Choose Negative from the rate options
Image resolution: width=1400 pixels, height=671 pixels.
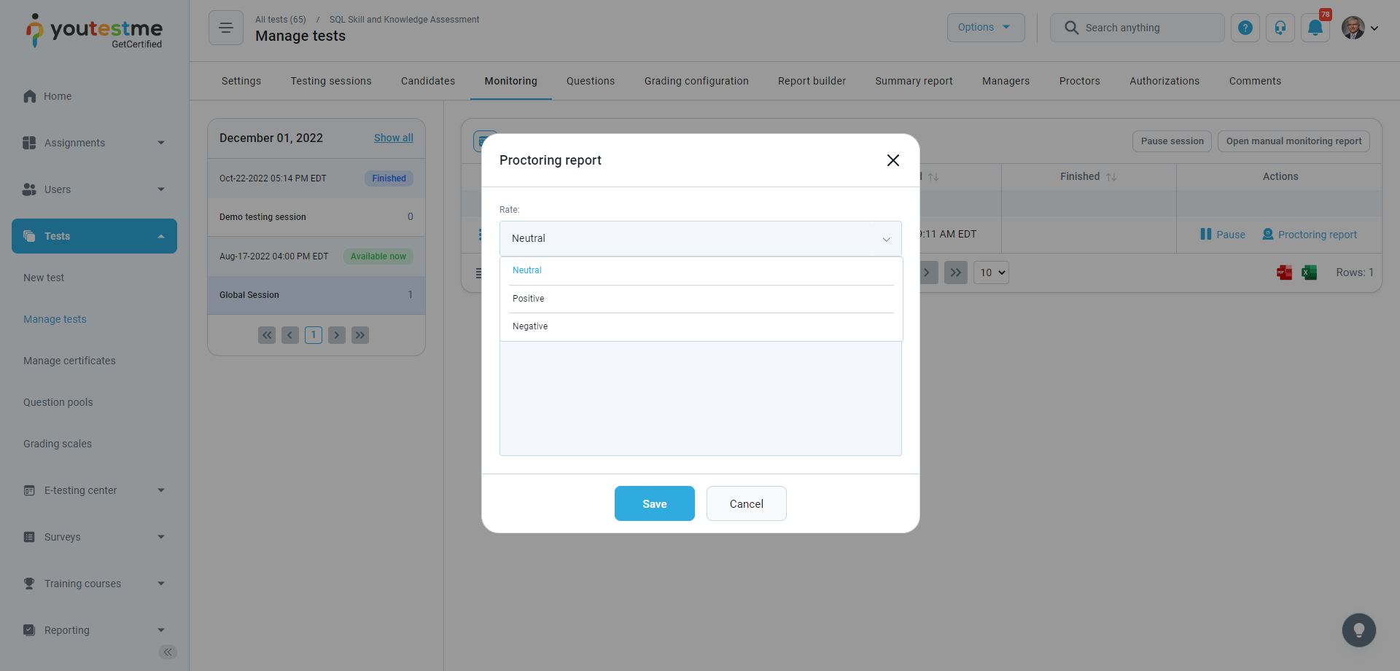[x=530, y=326]
